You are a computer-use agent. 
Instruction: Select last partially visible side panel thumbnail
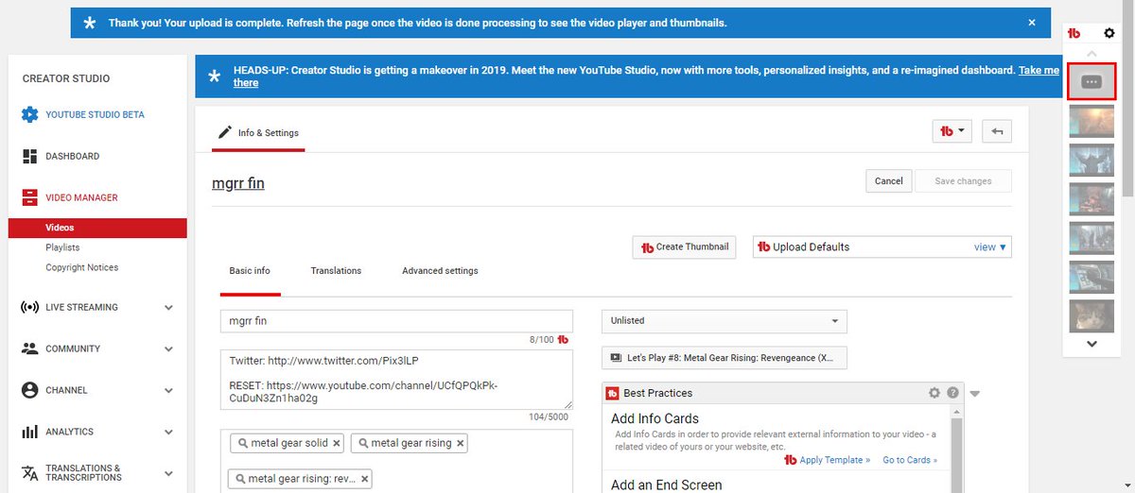click(x=1091, y=315)
